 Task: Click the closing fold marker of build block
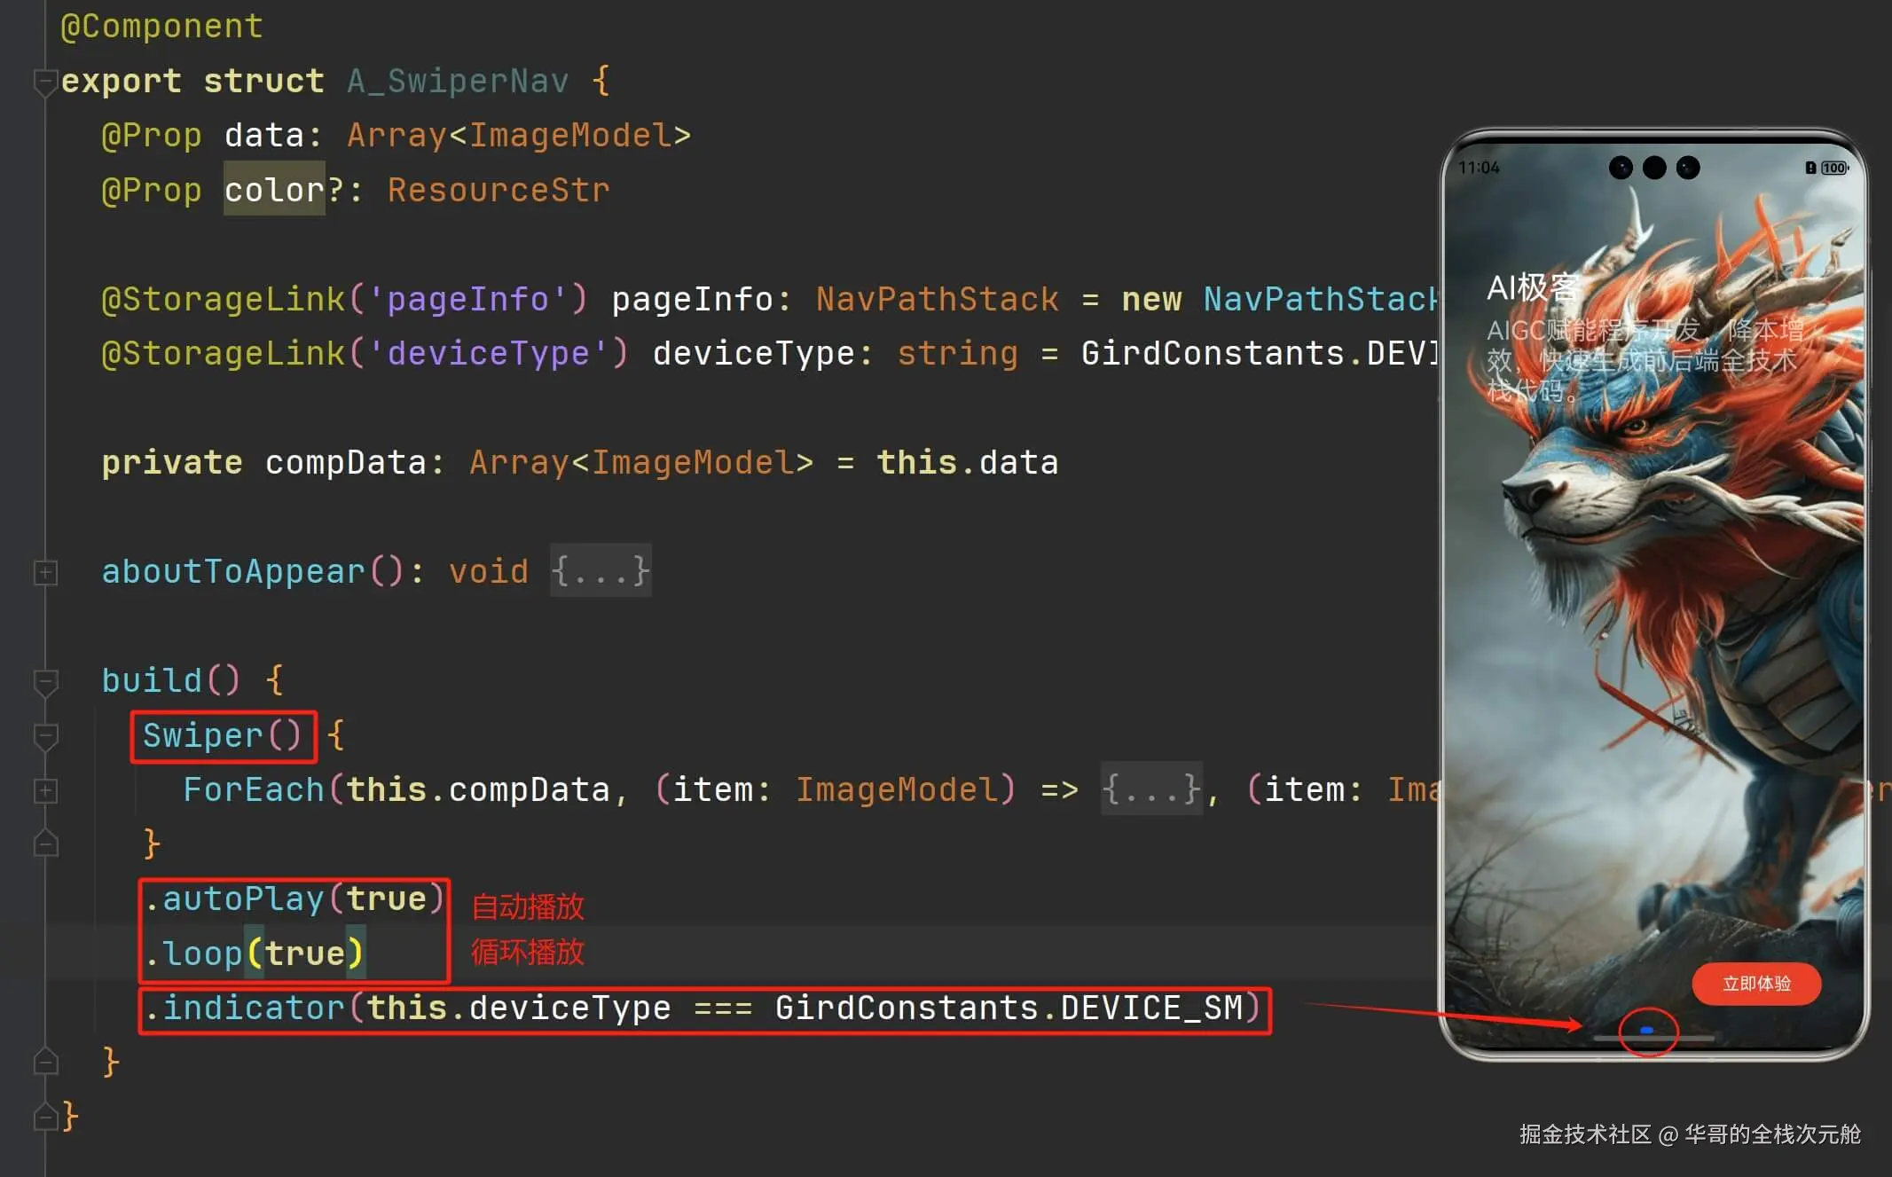45,1061
